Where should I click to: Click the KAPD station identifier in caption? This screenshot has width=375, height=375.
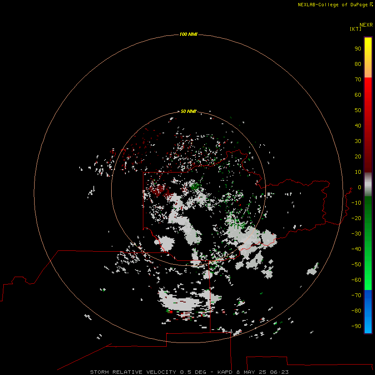[225, 372]
